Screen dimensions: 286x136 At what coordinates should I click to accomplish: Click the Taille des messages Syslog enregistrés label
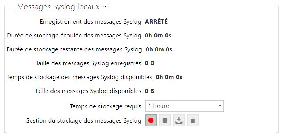pyautogui.click(x=89, y=63)
